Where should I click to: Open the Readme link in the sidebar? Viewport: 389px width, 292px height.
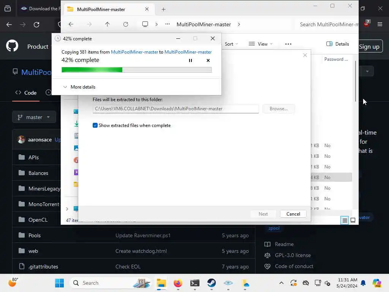coord(279,244)
